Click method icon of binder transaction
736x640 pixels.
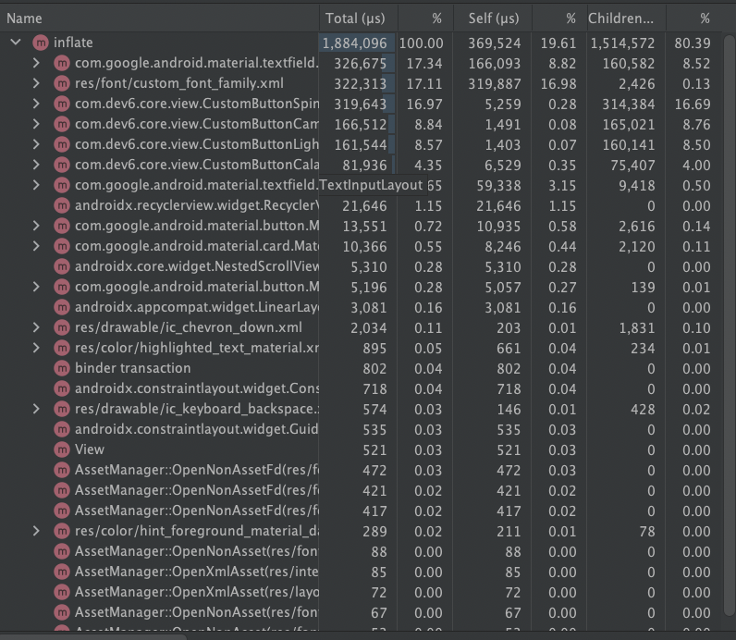click(62, 368)
